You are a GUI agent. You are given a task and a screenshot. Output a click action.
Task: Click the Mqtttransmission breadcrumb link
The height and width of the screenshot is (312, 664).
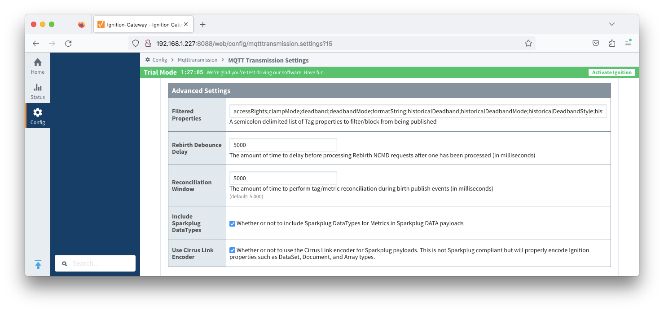[198, 60]
